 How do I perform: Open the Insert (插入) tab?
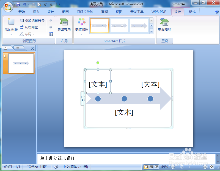[x=36, y=12]
